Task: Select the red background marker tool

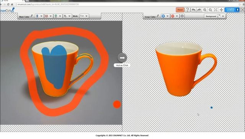Action: (x=46, y=16)
